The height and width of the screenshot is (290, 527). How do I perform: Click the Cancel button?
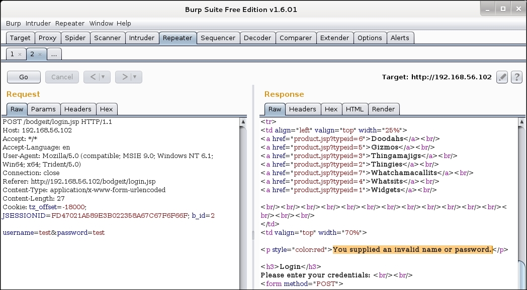62,77
